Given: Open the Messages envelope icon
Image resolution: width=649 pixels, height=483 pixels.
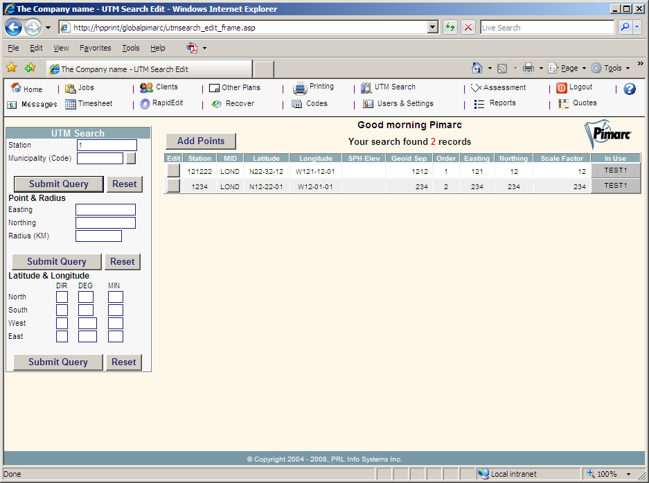Looking at the screenshot, I should (12, 105).
